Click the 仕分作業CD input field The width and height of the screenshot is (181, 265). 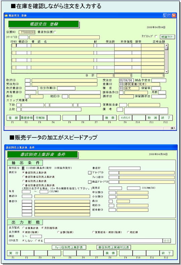[66, 88]
